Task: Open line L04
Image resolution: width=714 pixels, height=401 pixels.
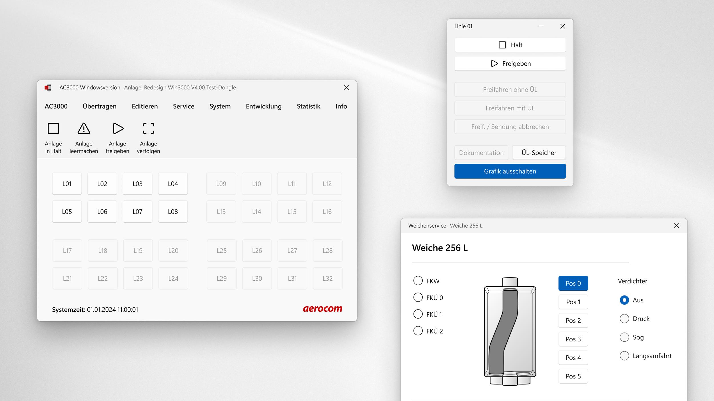Action: (173, 184)
